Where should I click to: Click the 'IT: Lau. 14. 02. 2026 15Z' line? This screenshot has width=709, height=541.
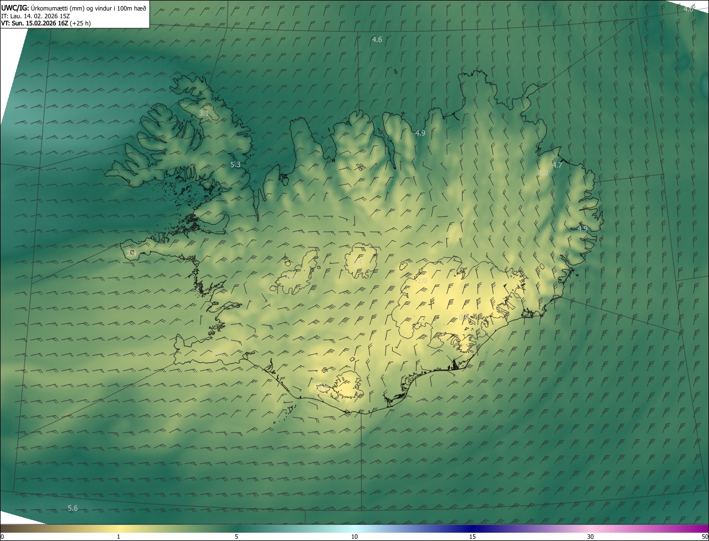tap(37, 15)
